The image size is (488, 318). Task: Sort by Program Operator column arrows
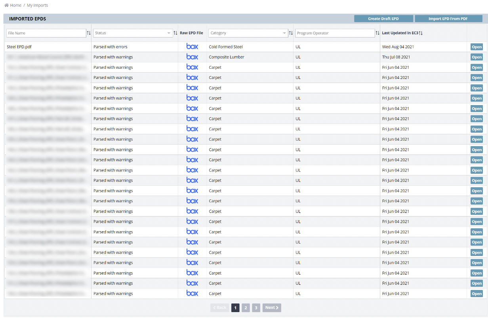click(377, 33)
